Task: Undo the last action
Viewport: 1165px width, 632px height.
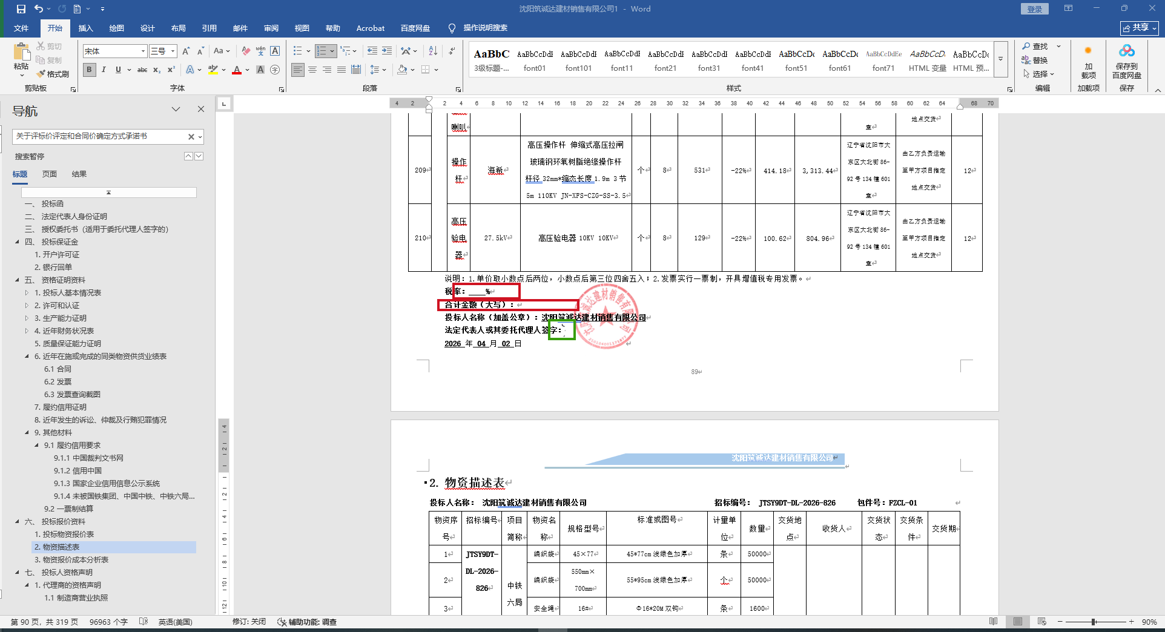Action: click(x=39, y=9)
